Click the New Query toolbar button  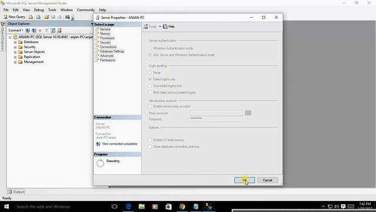click(x=14, y=17)
